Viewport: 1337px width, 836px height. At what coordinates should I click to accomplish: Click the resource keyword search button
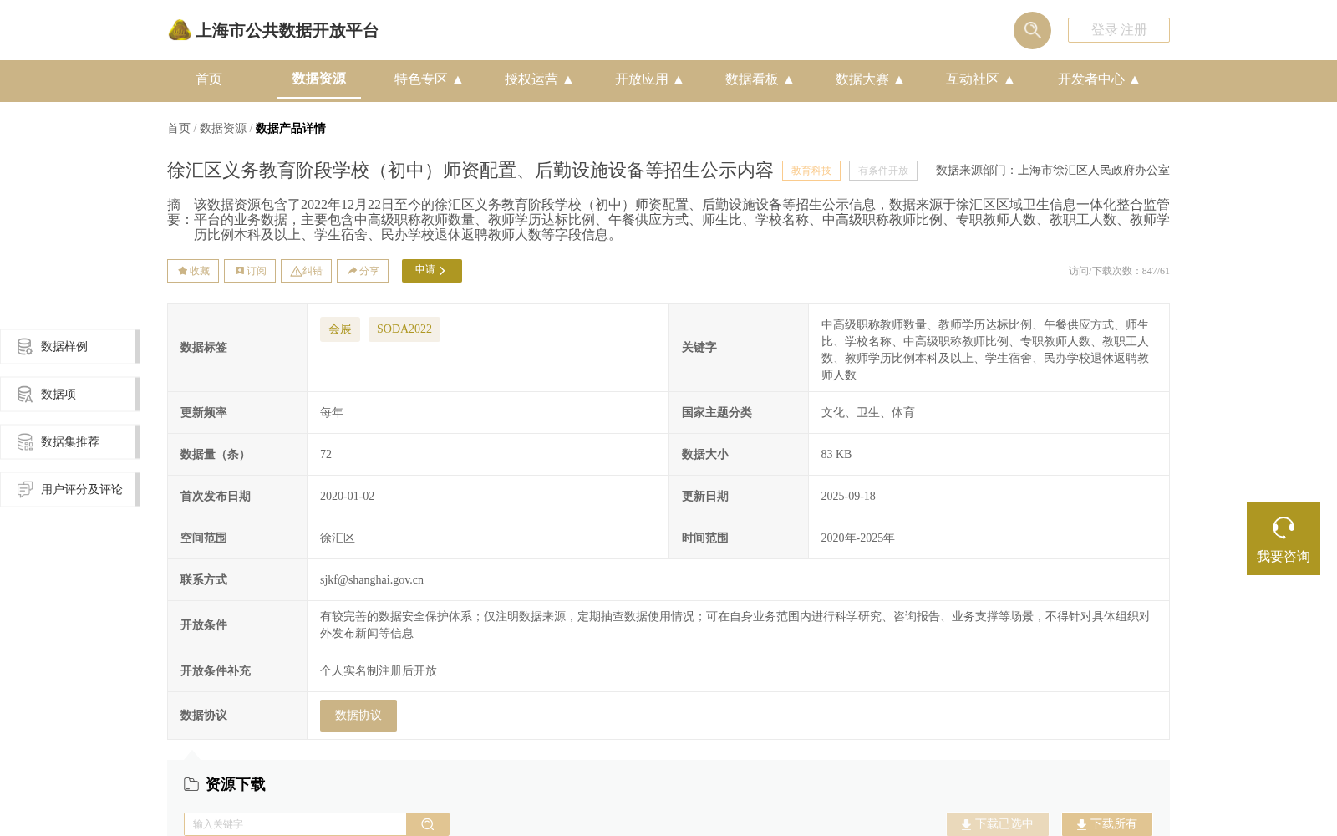click(428, 824)
